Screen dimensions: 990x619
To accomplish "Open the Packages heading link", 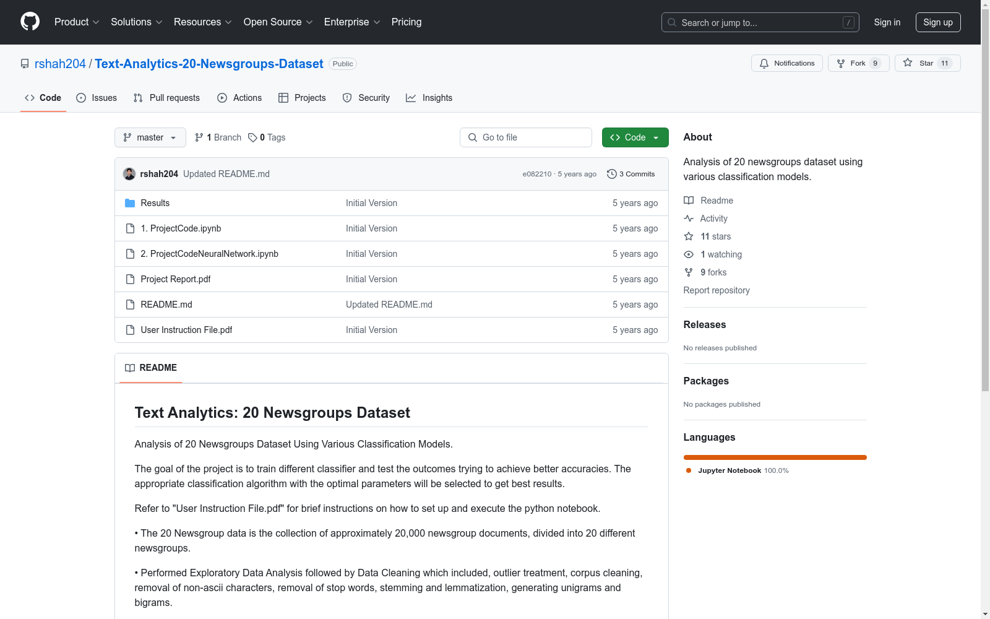I will pyautogui.click(x=706, y=381).
